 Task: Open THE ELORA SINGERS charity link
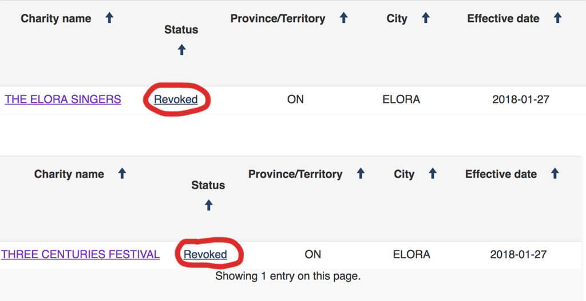(63, 100)
